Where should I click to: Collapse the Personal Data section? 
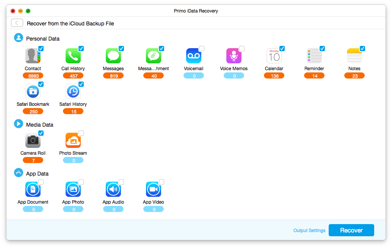coord(19,38)
